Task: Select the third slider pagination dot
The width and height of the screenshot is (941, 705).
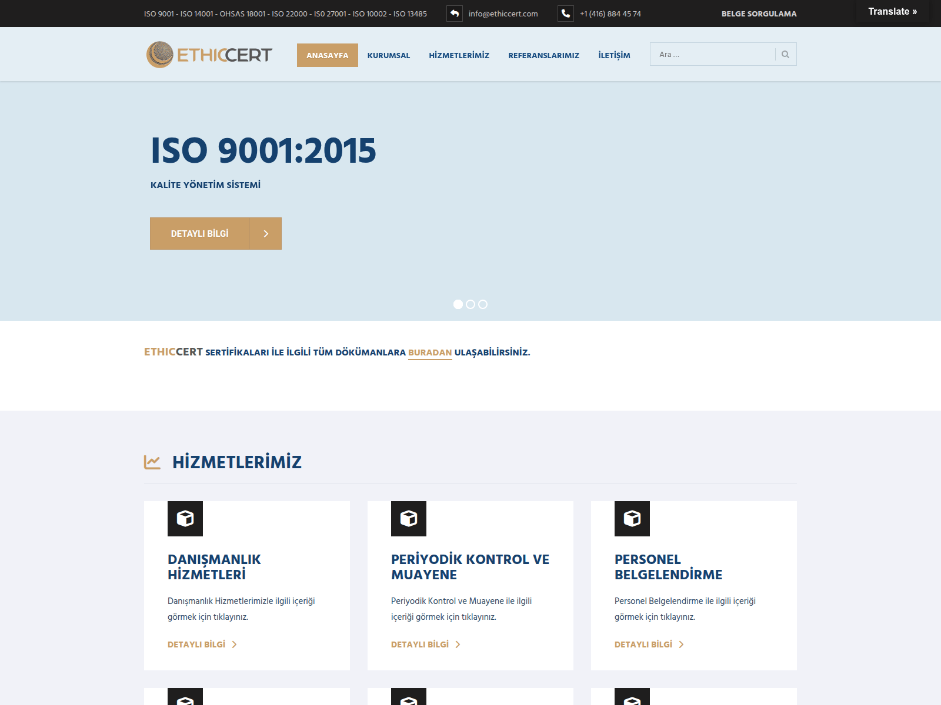Action: coord(483,304)
